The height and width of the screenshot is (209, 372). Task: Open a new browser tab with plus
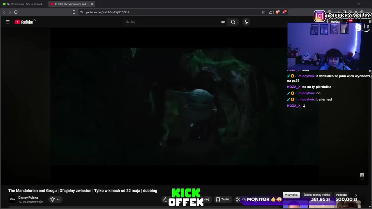pyautogui.click(x=99, y=4)
